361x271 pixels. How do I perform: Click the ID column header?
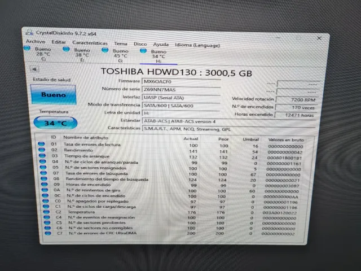pyautogui.click(x=54, y=137)
